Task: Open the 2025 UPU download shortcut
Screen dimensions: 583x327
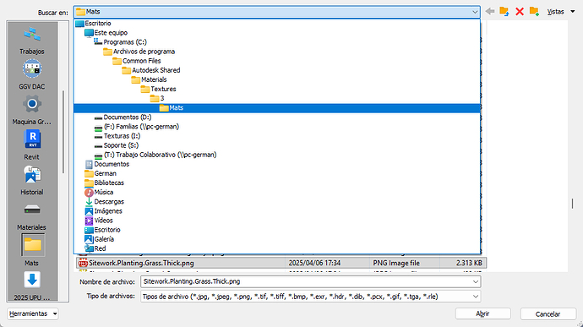Action: click(x=32, y=286)
